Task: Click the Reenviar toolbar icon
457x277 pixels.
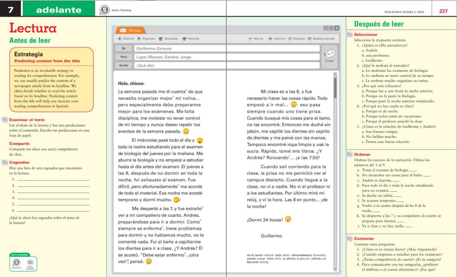Action: pos(184,38)
